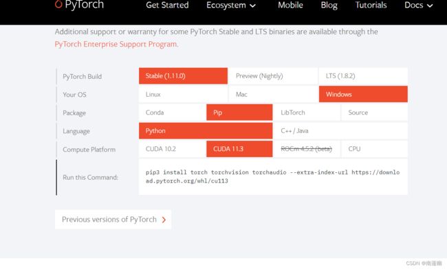Click the arrow icon beside Previous versions
The image size is (447, 269).
(x=164, y=220)
